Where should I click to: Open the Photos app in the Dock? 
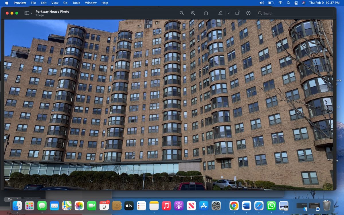pos(79,206)
